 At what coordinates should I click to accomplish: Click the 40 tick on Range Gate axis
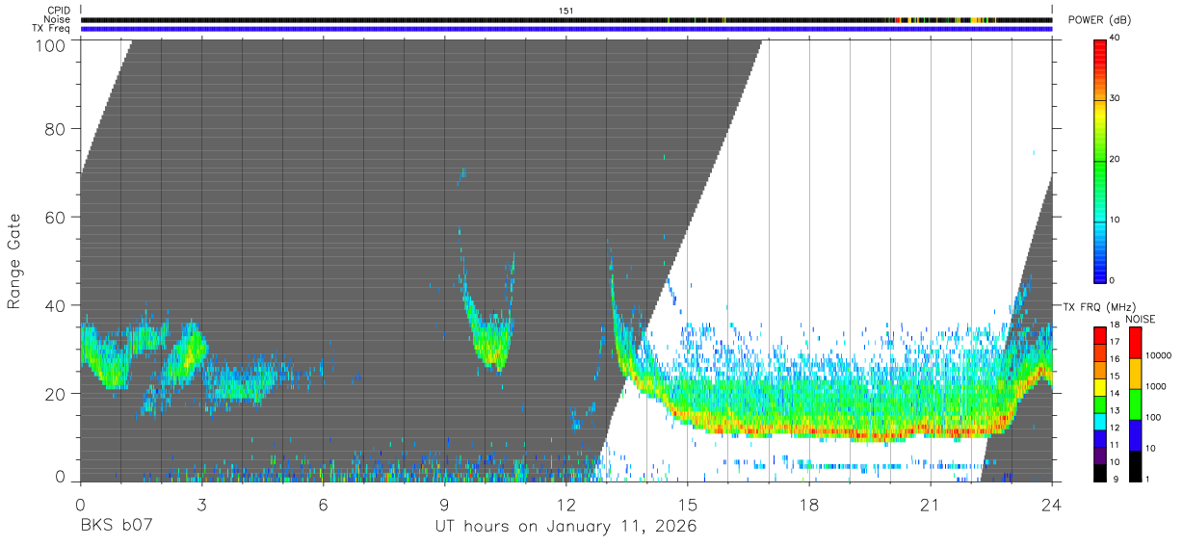pyautogui.click(x=55, y=305)
